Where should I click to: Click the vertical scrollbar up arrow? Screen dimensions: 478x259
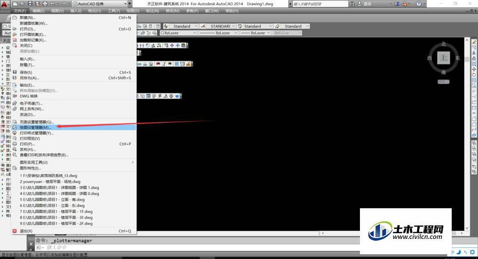pos(467,40)
